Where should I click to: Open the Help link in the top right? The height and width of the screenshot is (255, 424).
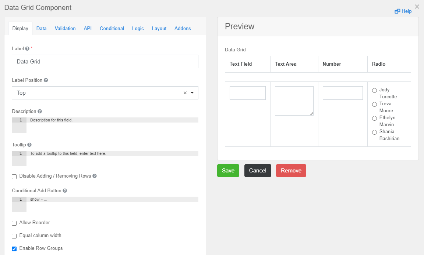[x=403, y=11]
